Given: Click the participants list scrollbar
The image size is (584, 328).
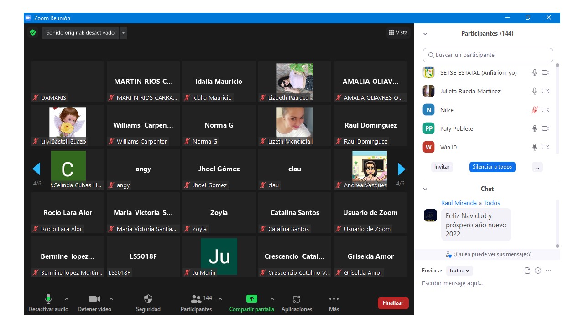Looking at the screenshot, I should tap(557, 108).
